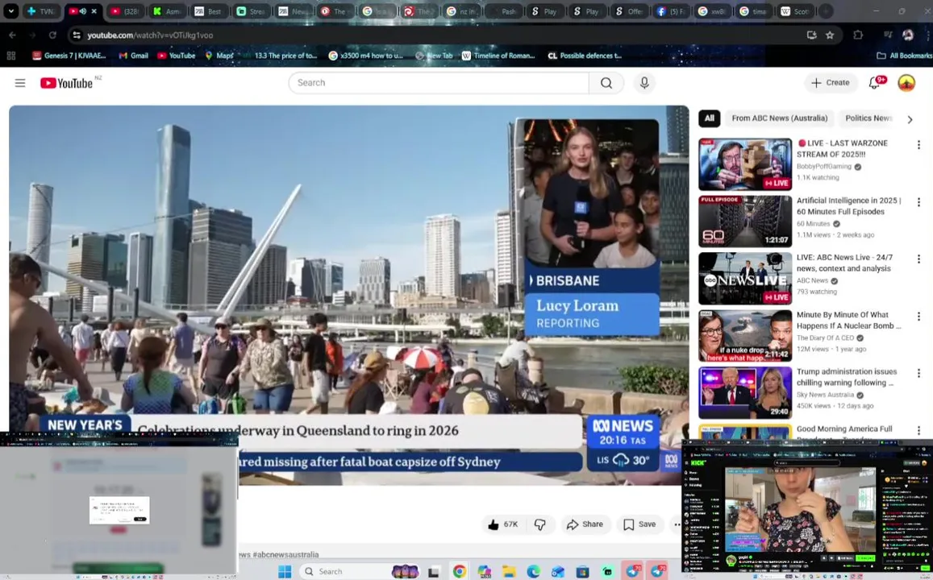Open the Trump administration warning thumbnail
Image resolution: width=933 pixels, height=580 pixels.
pyautogui.click(x=745, y=393)
